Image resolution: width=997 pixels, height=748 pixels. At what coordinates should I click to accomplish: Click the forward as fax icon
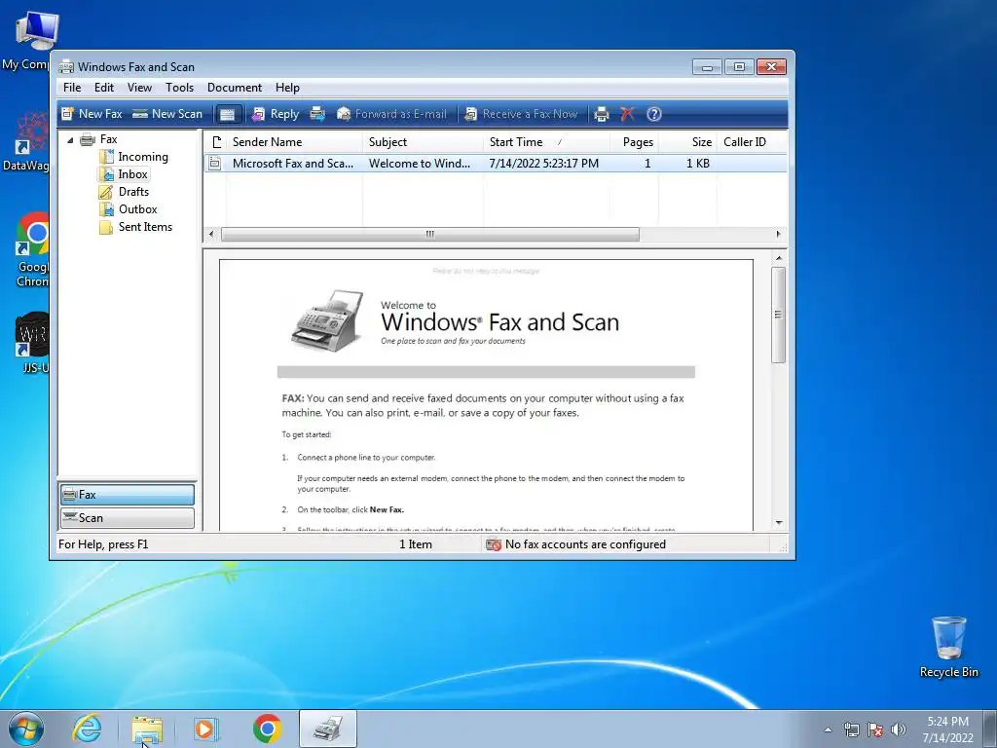(316, 114)
